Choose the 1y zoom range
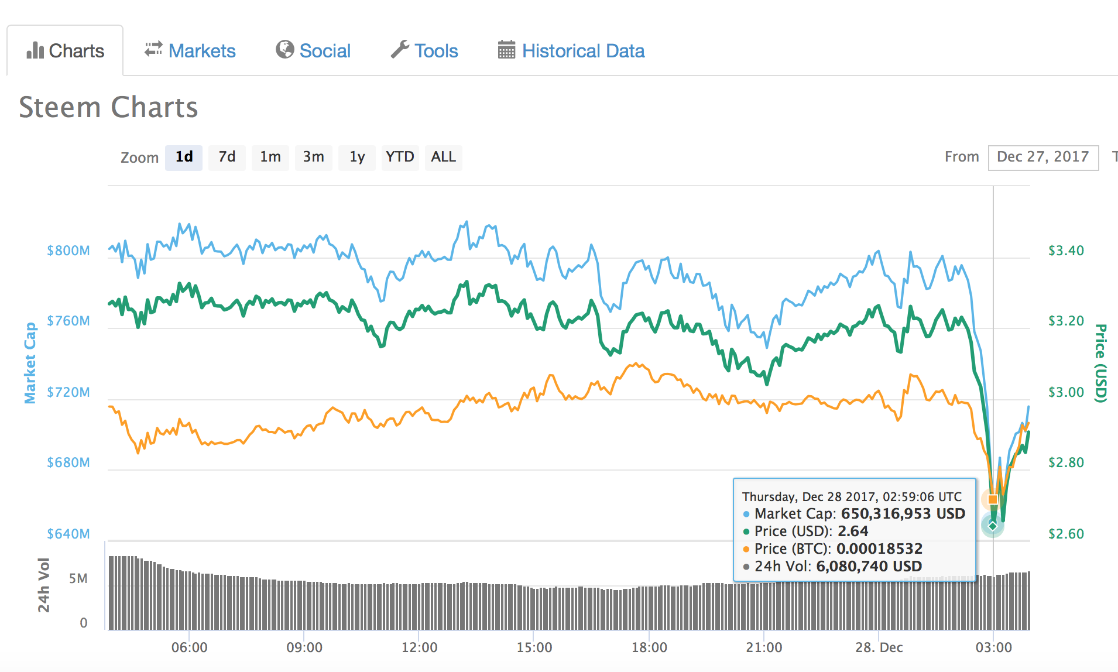 tap(357, 157)
